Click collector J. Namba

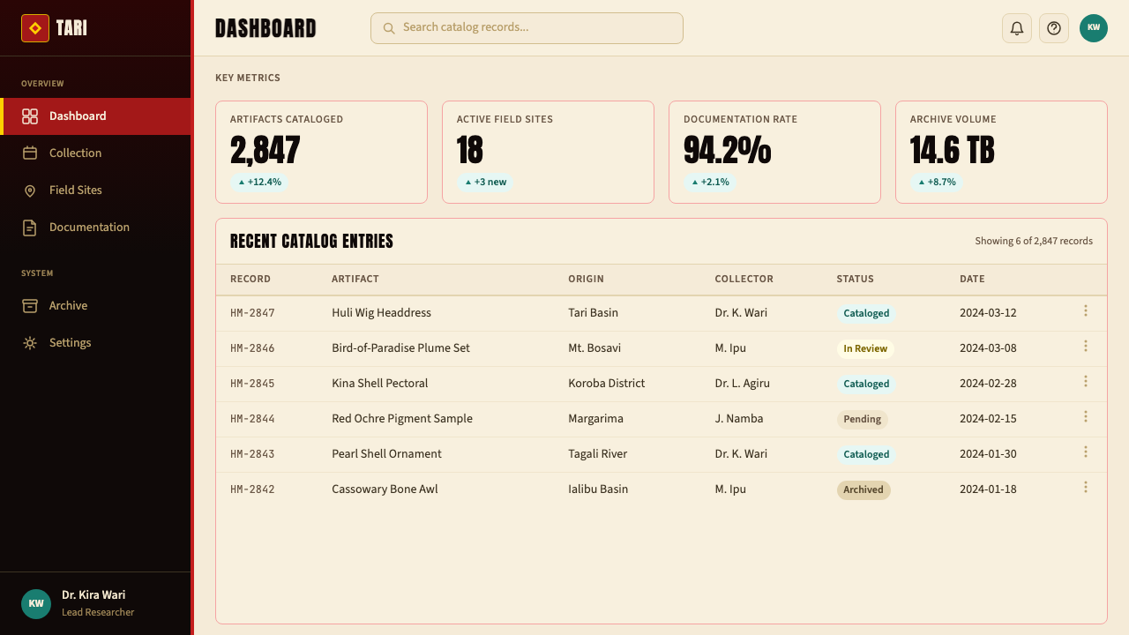point(739,419)
